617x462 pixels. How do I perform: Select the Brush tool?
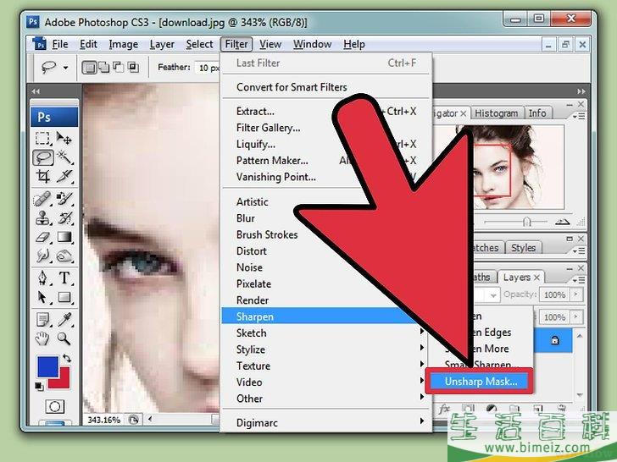(x=64, y=199)
